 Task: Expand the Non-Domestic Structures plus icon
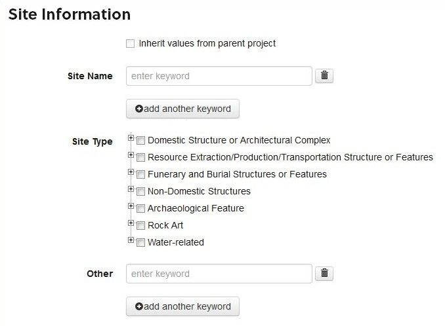click(131, 189)
